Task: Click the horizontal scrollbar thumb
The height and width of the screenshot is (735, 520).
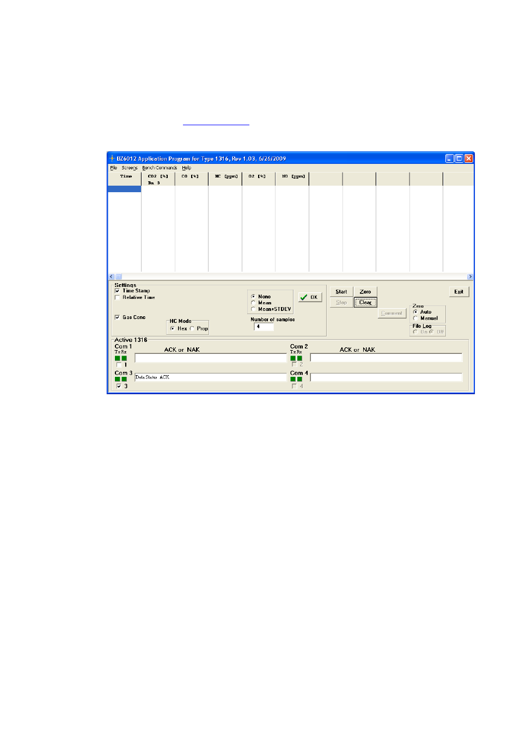Action: coord(118,277)
